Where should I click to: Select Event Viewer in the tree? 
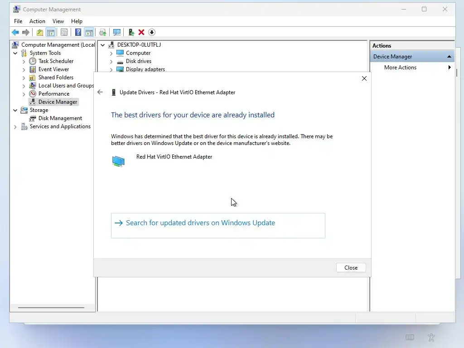[x=53, y=69]
